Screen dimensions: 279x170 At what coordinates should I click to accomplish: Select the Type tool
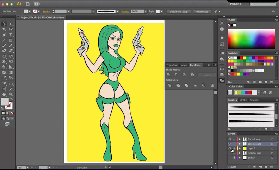point(11,35)
